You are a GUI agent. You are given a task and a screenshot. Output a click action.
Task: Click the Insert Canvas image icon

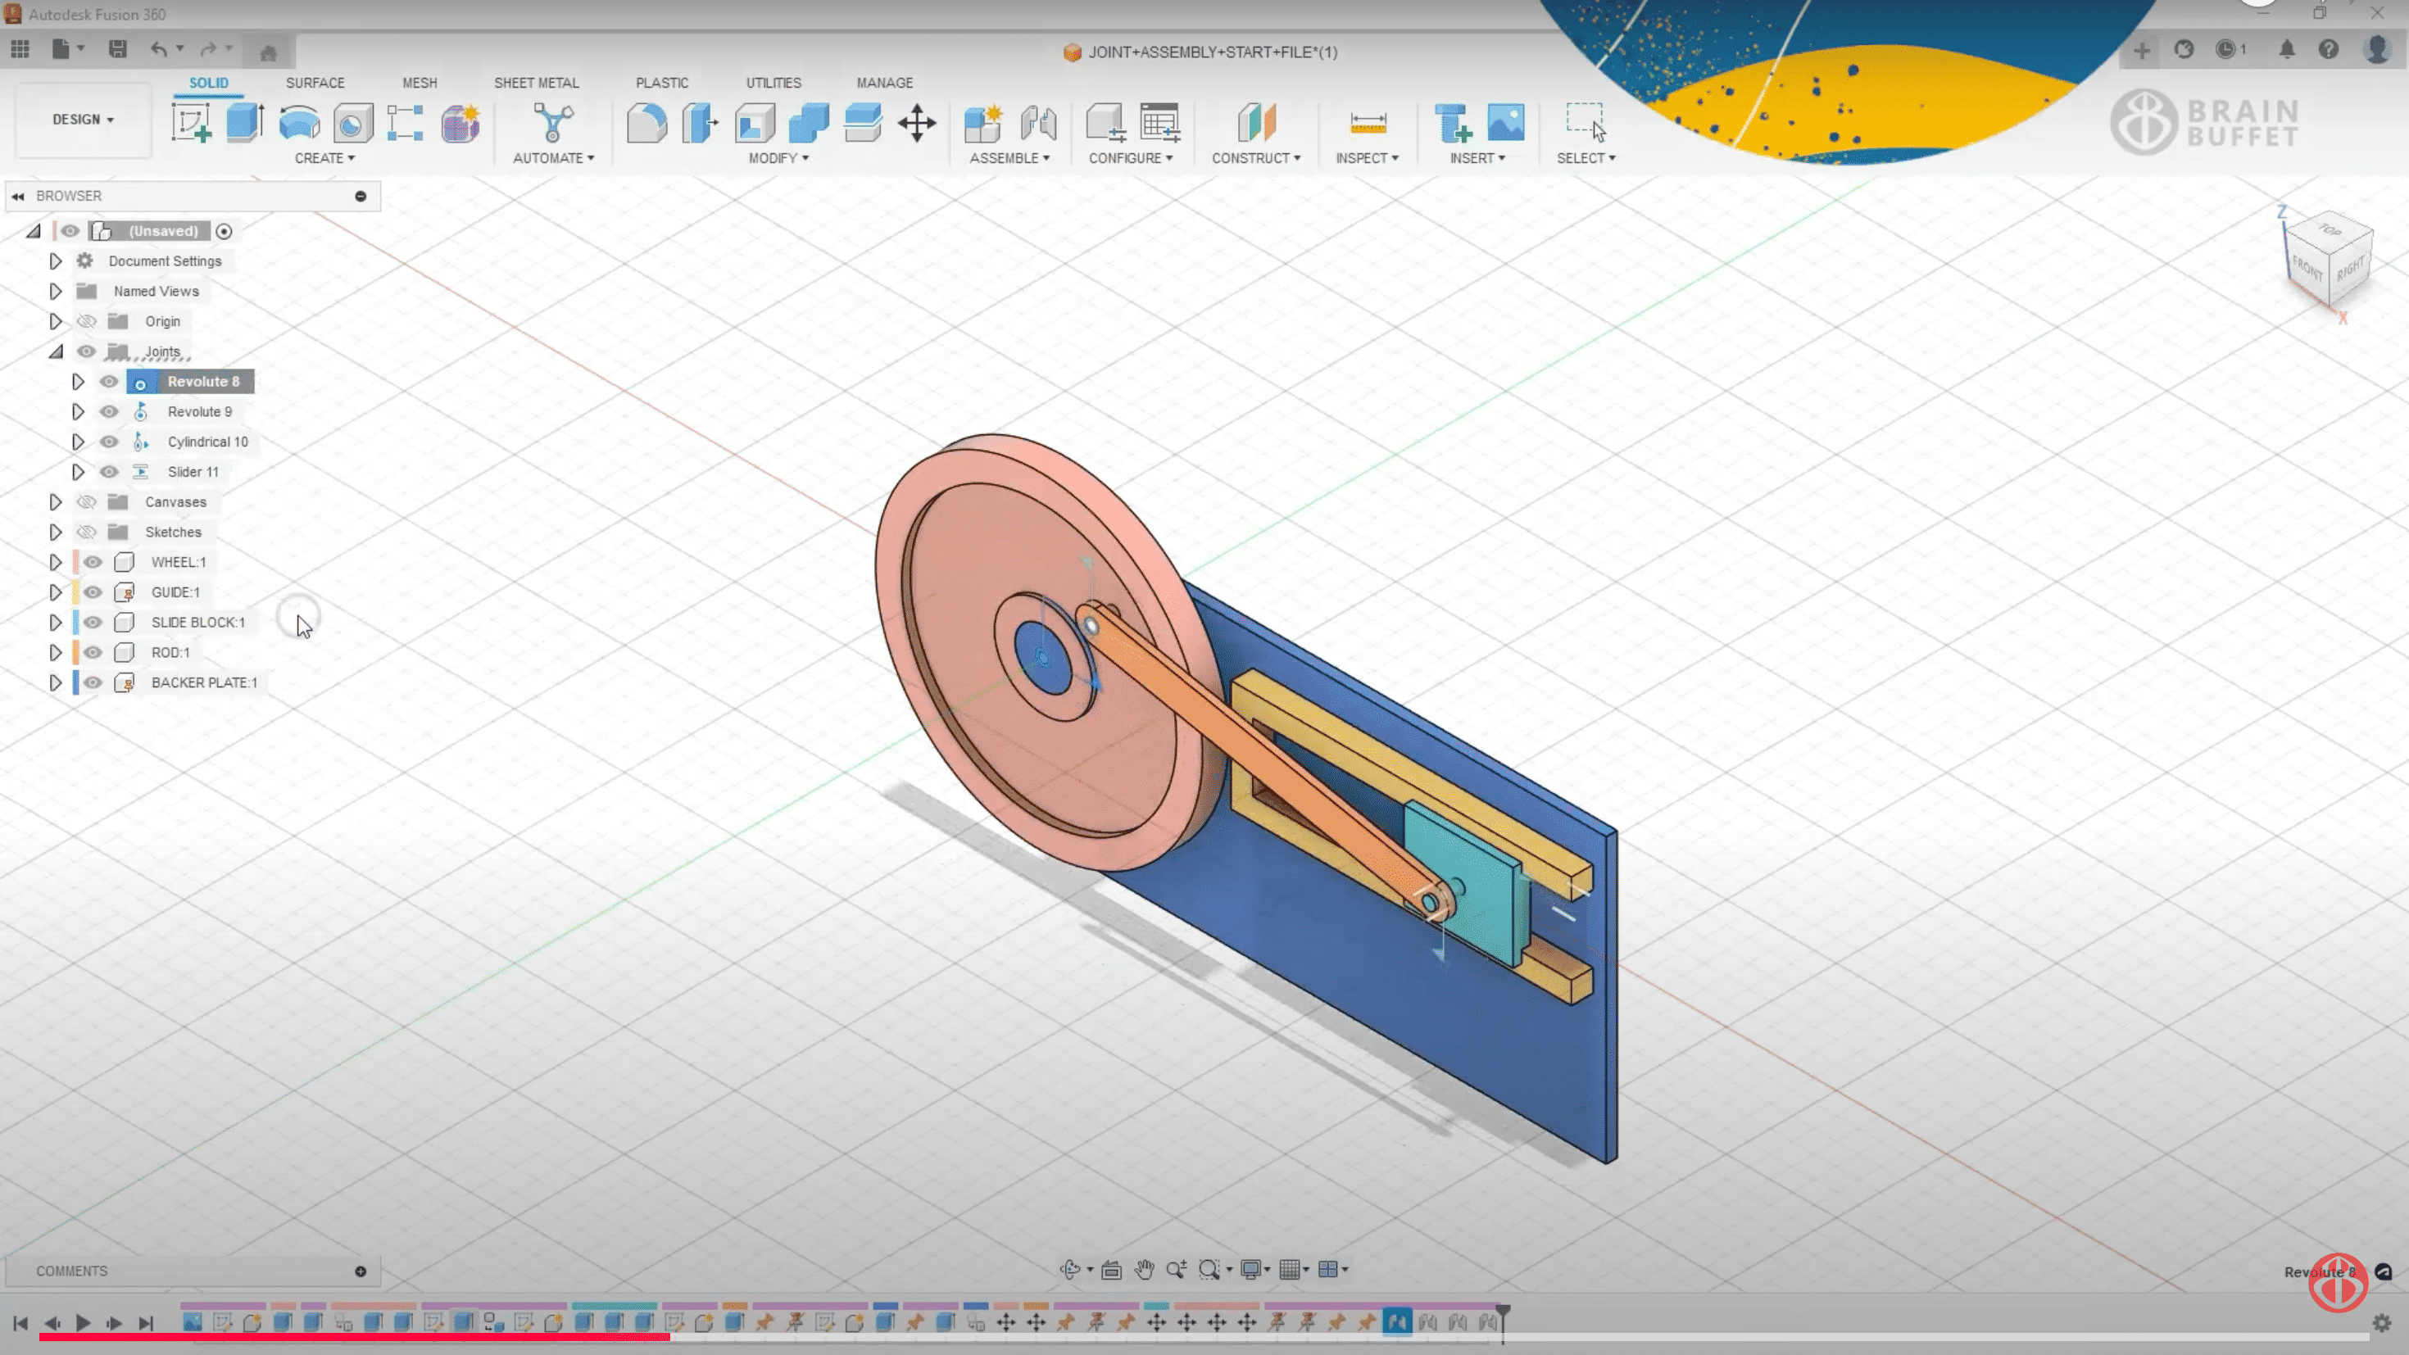1504,123
